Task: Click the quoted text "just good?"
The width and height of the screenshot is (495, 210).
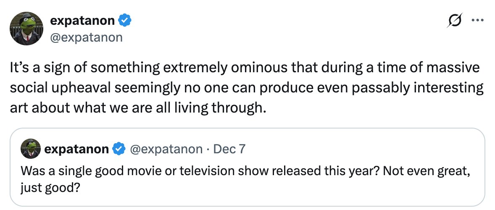Action: 50,186
